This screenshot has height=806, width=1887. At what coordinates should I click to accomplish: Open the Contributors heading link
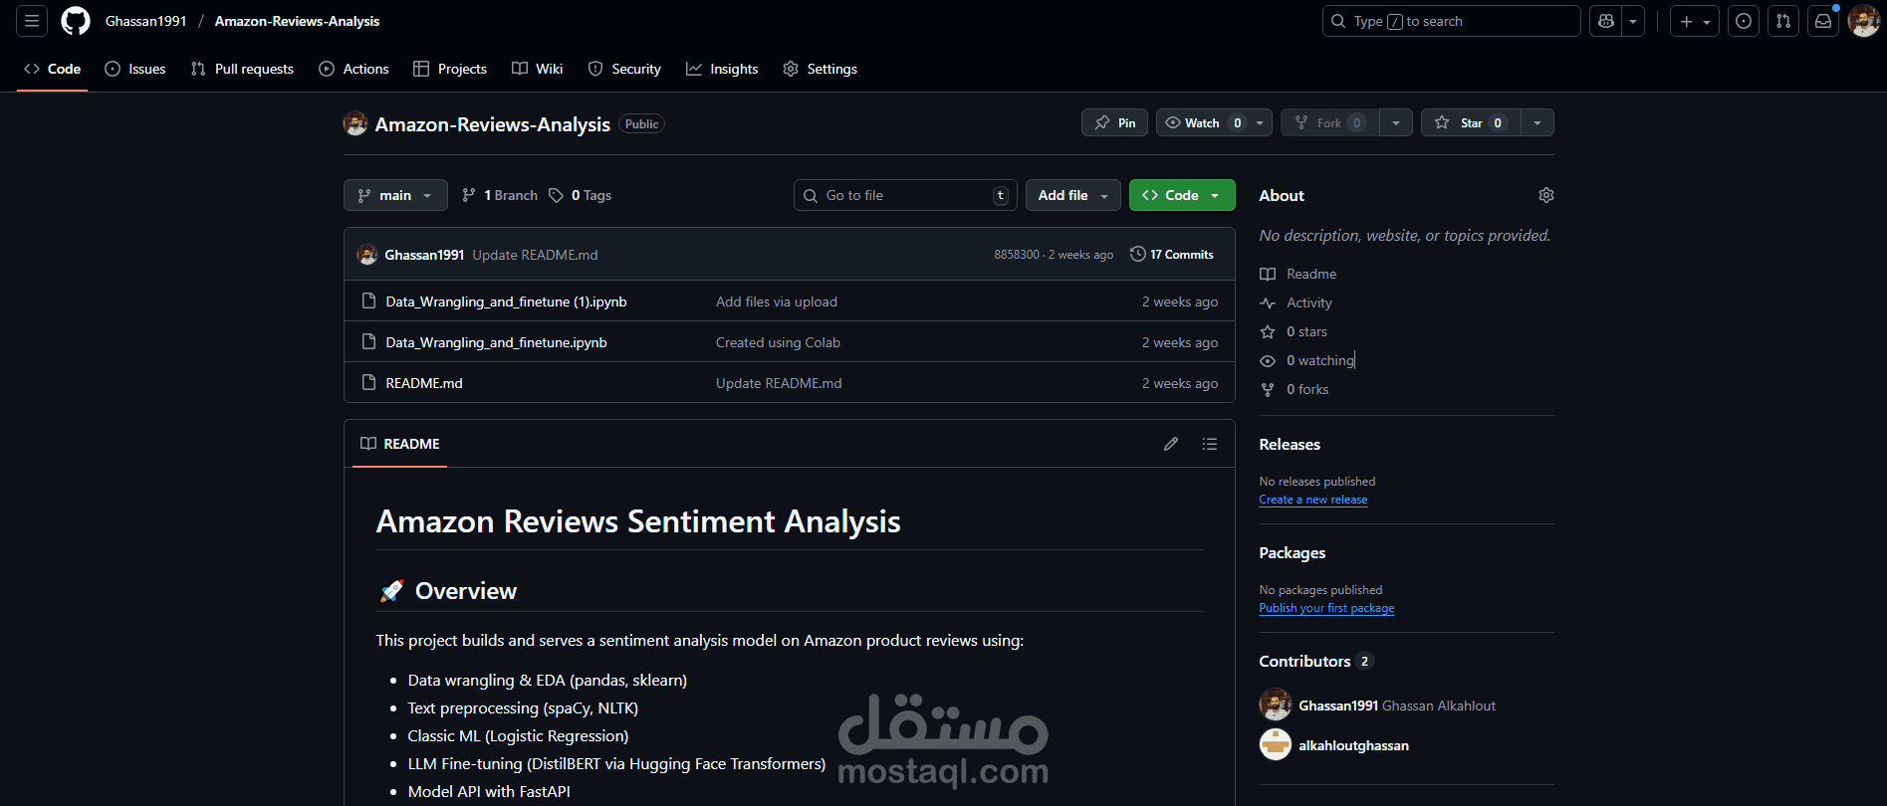pyautogui.click(x=1316, y=662)
